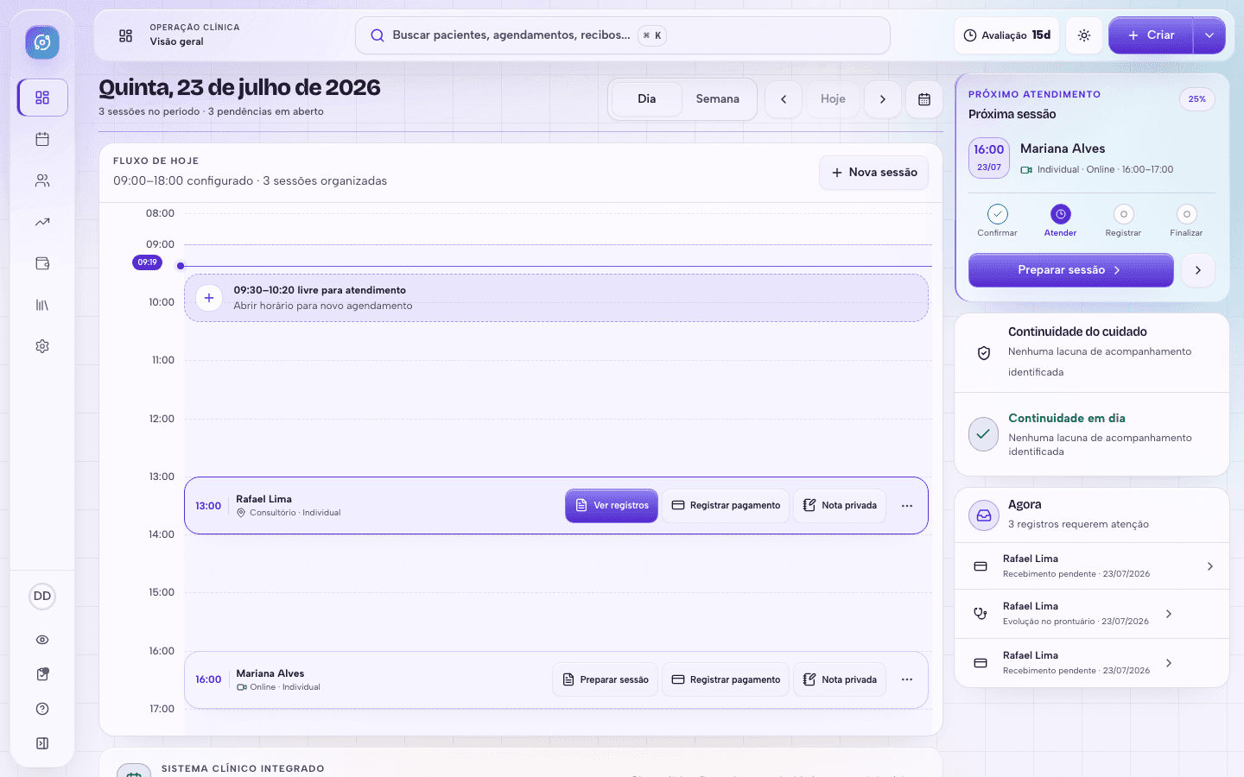Click the 09:30–10:20 livre para atendimento slot
The height and width of the screenshot is (777, 1244).
556,298
